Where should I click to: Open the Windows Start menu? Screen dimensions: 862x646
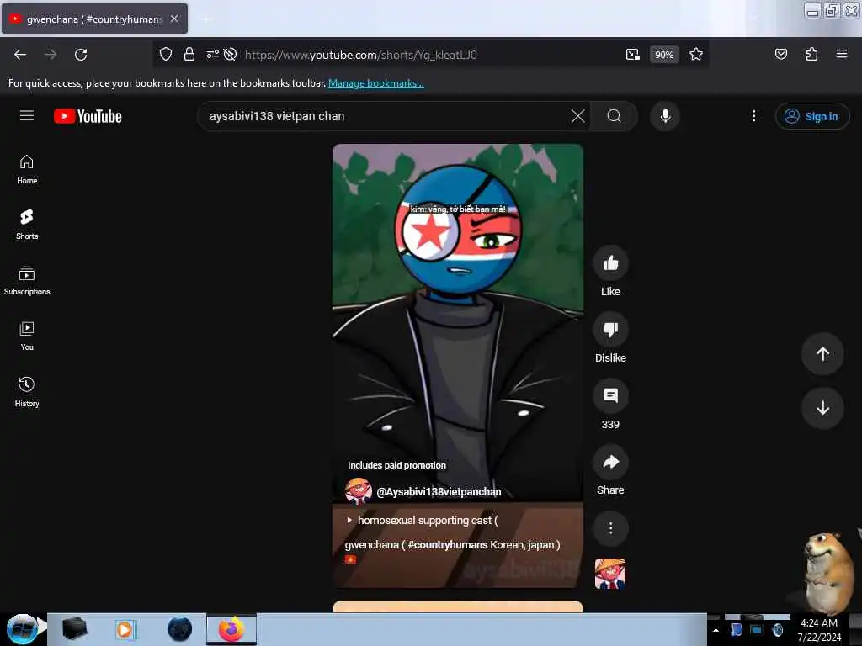pos(23,629)
